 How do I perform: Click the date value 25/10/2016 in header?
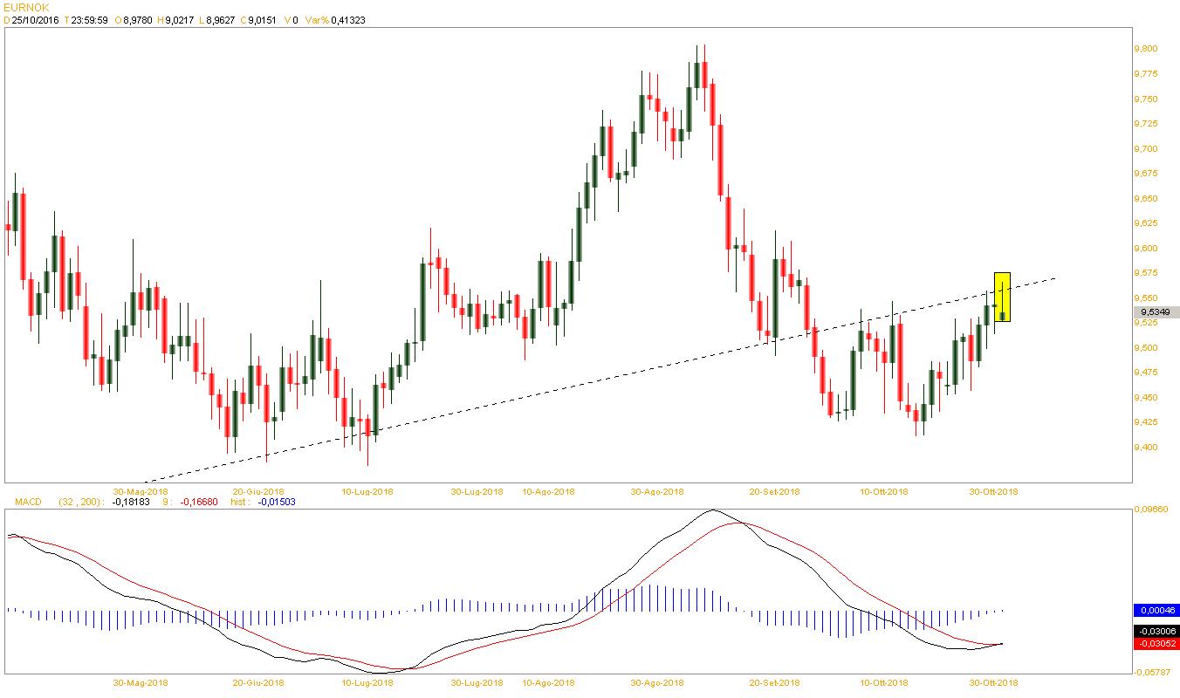36,19
